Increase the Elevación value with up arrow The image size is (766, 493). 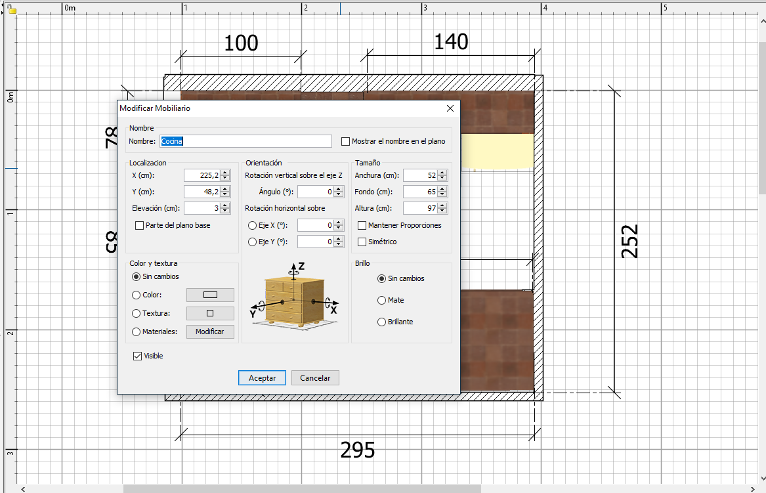pos(225,205)
